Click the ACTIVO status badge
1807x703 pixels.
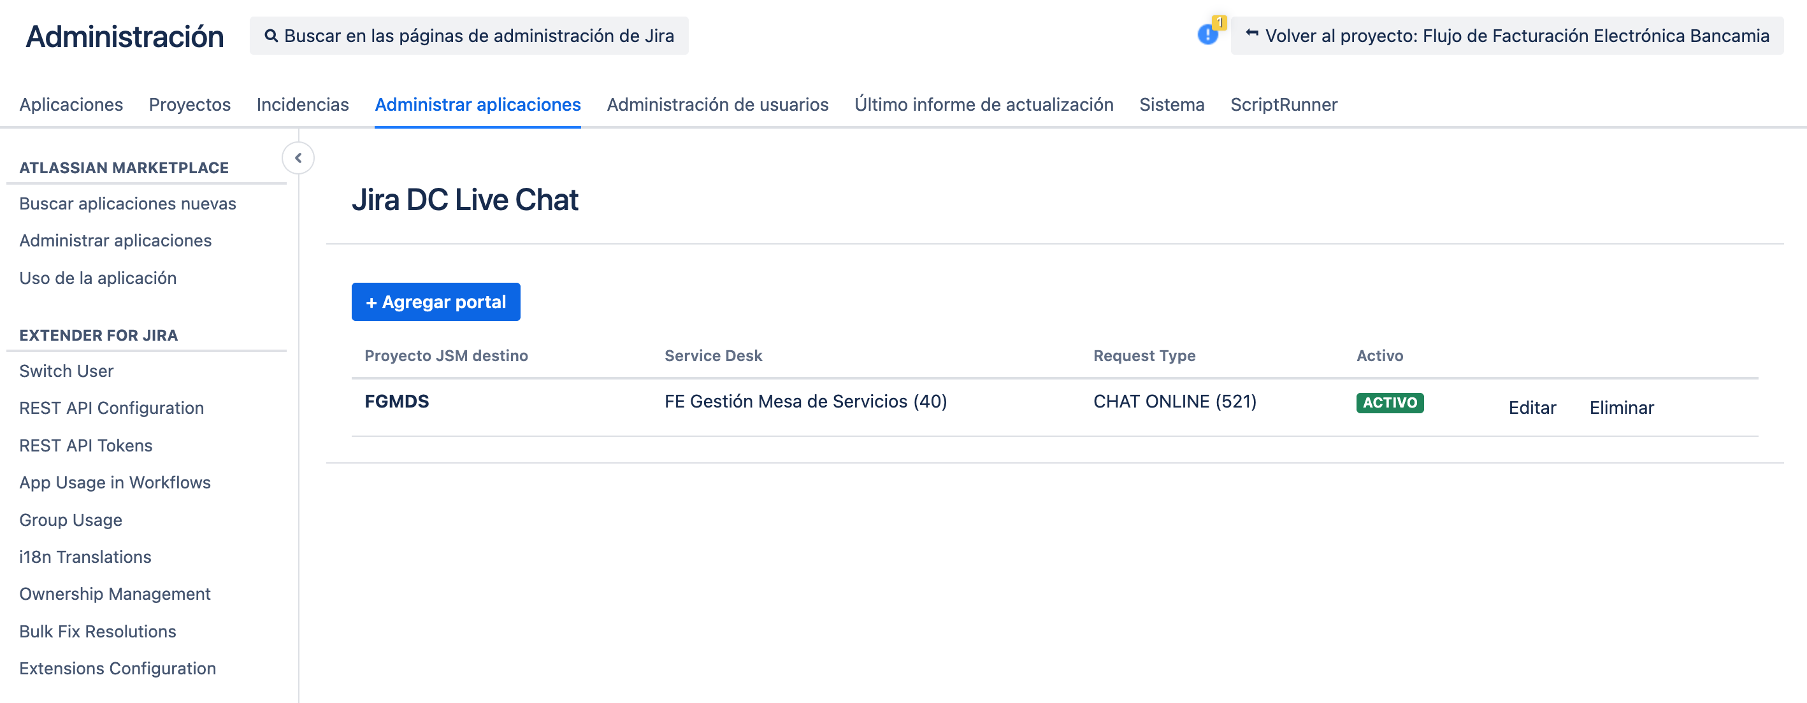pyautogui.click(x=1389, y=402)
